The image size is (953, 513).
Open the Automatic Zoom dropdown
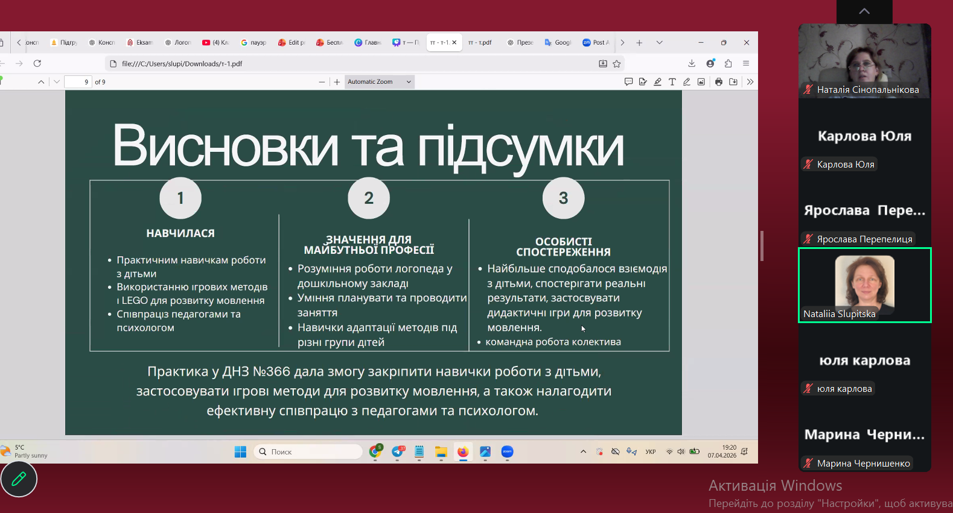(379, 82)
